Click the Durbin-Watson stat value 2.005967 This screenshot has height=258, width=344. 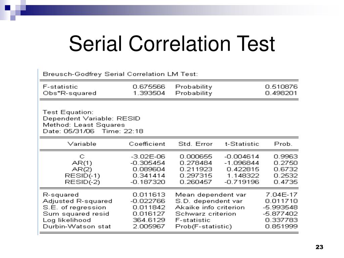coord(149,226)
